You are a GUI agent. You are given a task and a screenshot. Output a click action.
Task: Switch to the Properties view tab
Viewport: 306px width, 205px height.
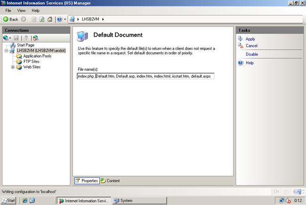click(87, 181)
